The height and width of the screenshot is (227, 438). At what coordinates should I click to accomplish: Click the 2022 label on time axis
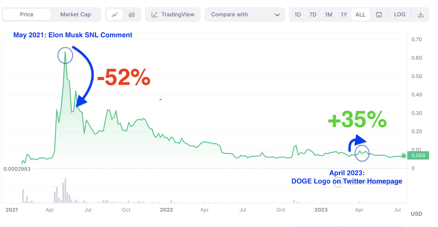pos(166,210)
